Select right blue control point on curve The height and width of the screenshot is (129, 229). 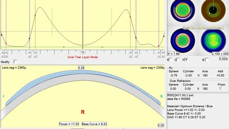[136, 38]
